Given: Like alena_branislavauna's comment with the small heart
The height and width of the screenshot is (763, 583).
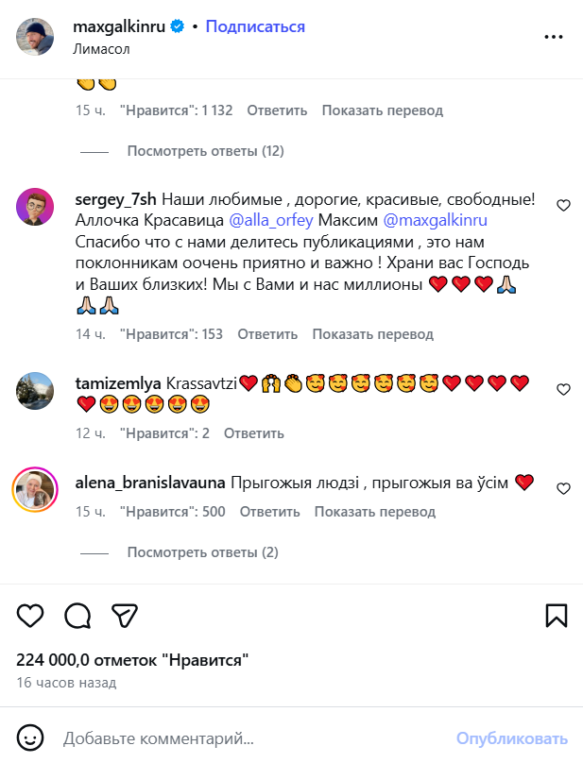Looking at the screenshot, I should (563, 488).
